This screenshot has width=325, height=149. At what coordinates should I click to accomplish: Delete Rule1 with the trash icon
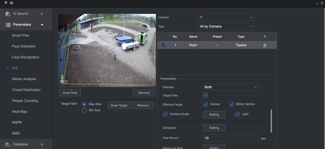pos(265,45)
